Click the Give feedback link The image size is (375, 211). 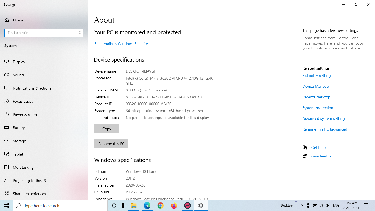pyautogui.click(x=323, y=156)
